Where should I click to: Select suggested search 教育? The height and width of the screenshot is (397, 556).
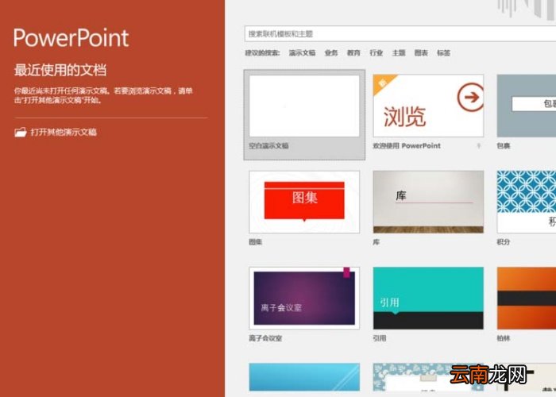click(x=353, y=53)
